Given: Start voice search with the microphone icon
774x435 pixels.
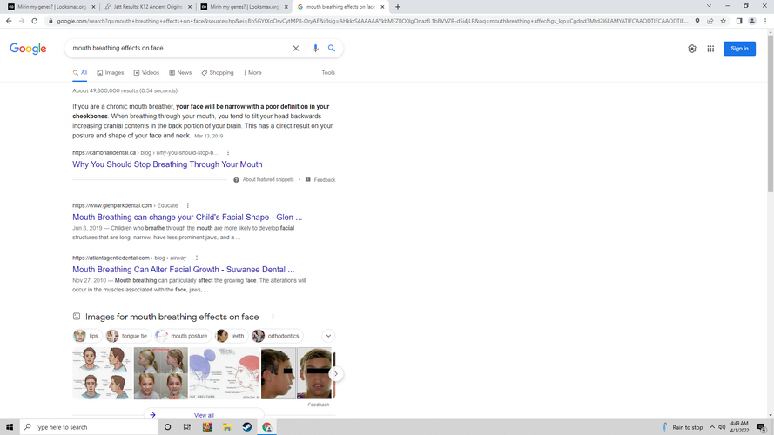Looking at the screenshot, I should point(315,49).
